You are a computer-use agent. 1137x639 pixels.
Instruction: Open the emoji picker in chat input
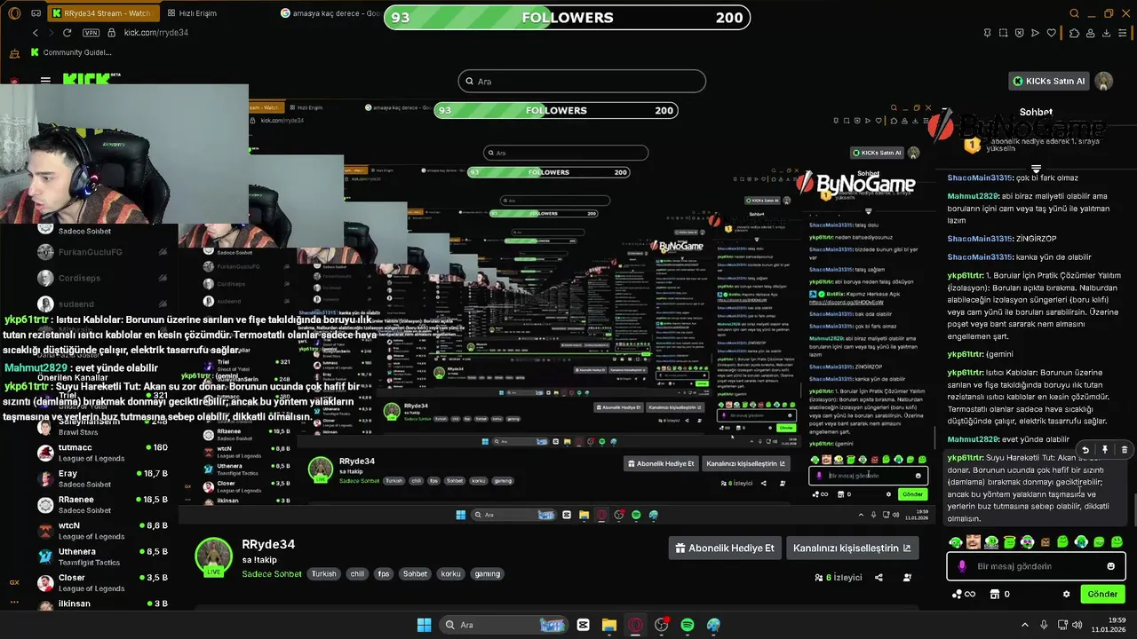tap(1110, 566)
